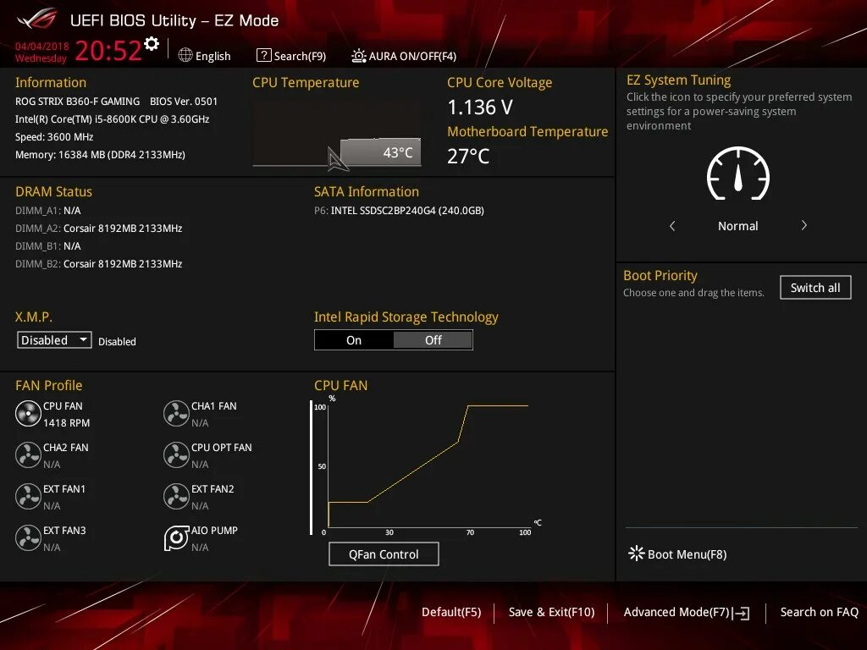867x650 pixels.
Task: Click the Boot Menu starburst icon
Action: (x=637, y=554)
